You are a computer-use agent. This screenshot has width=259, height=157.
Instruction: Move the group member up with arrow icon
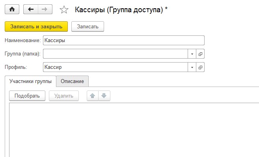(x=93, y=96)
